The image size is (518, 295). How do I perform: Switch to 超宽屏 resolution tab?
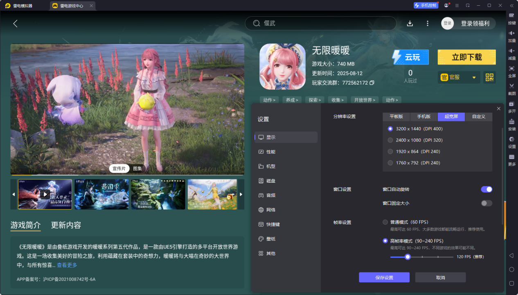click(x=451, y=116)
